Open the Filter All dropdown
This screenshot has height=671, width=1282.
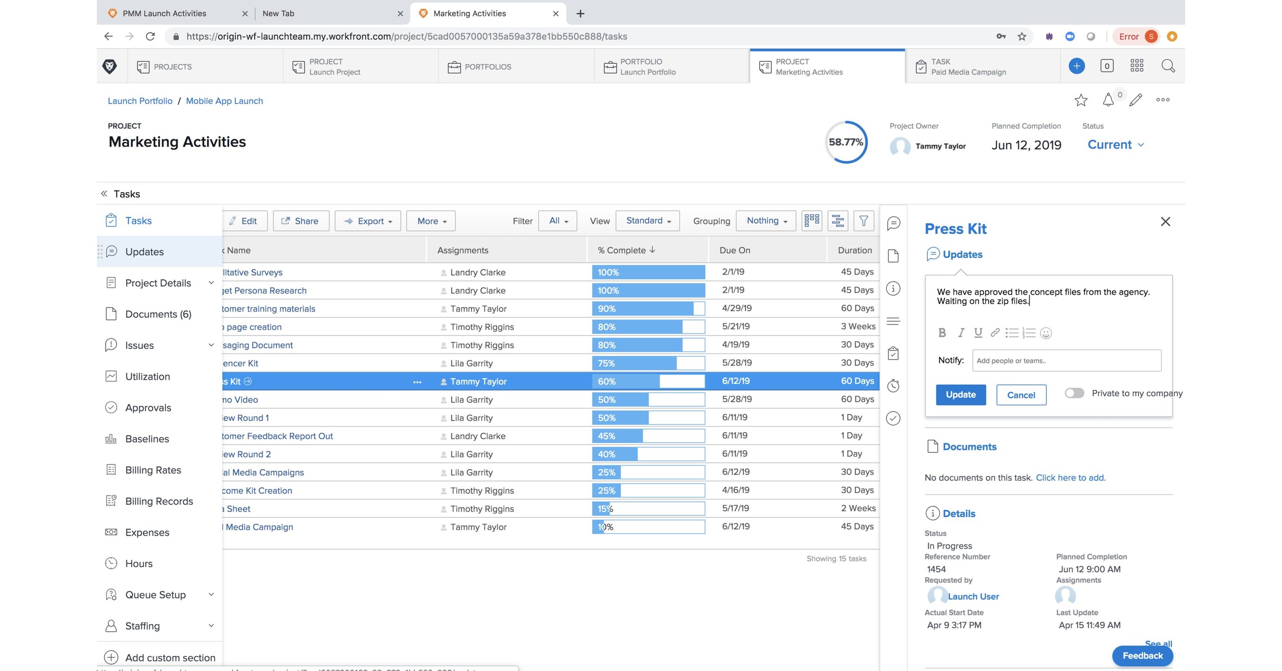(x=557, y=221)
